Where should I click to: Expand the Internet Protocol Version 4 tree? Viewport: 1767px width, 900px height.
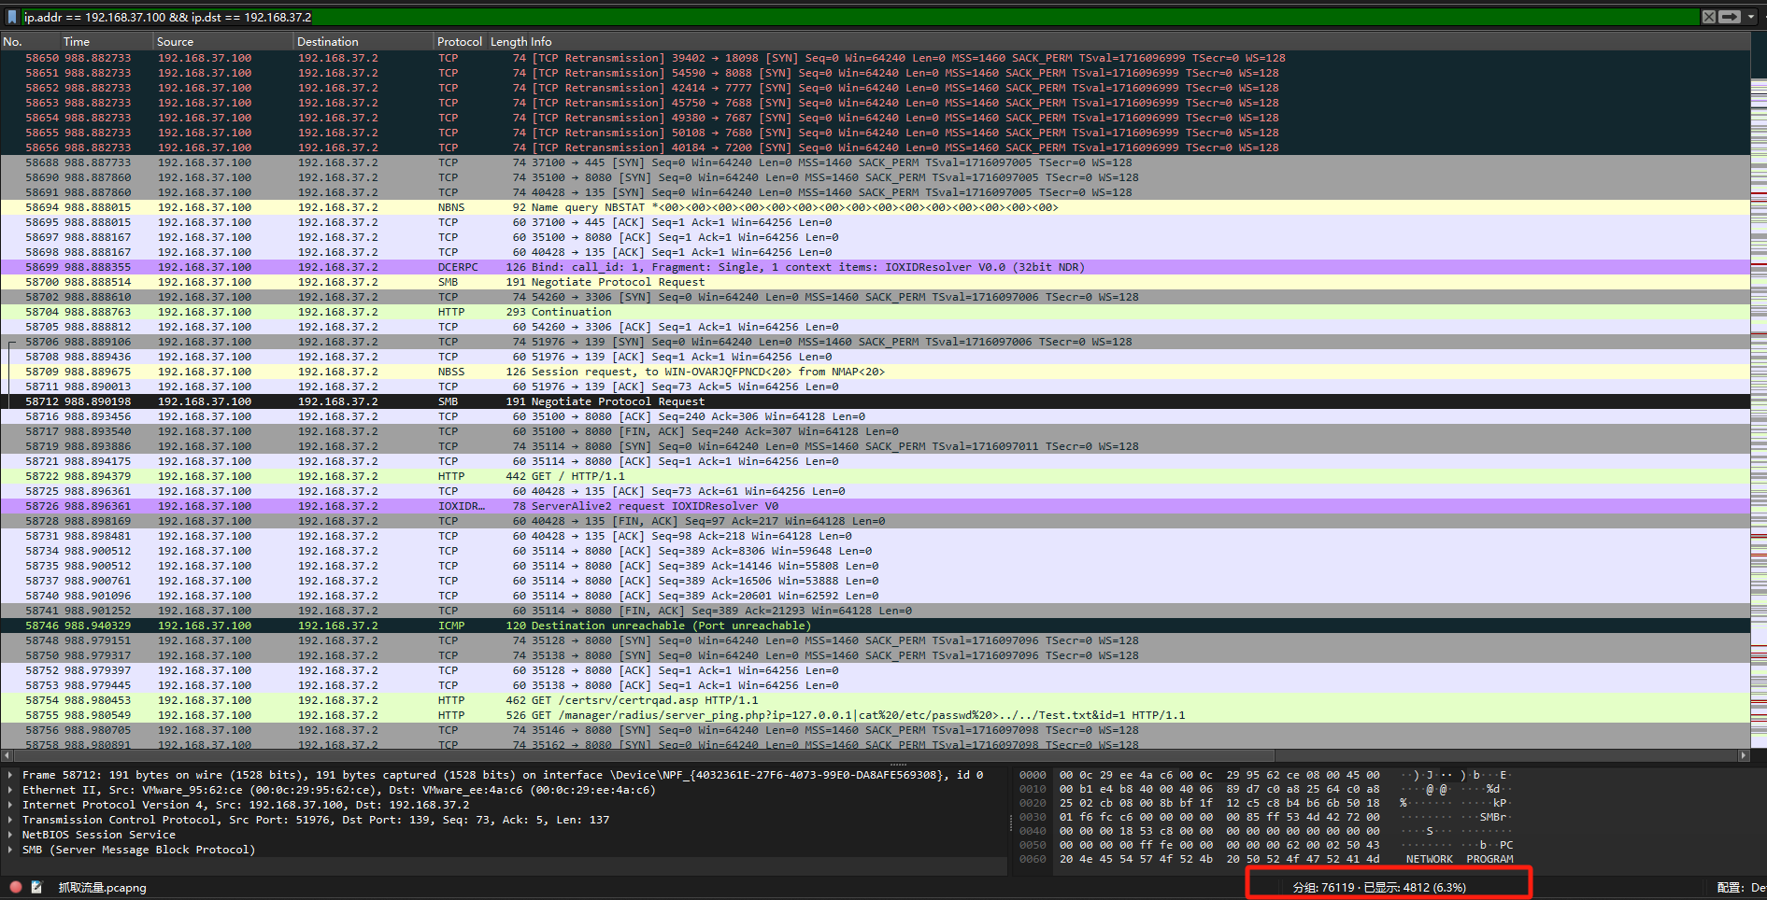tap(10, 805)
